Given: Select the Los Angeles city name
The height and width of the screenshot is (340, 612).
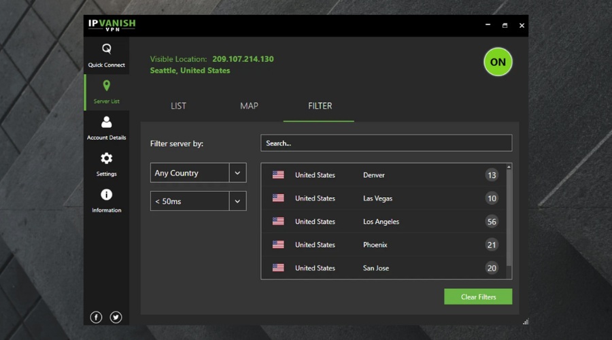Looking at the screenshot, I should [x=381, y=222].
